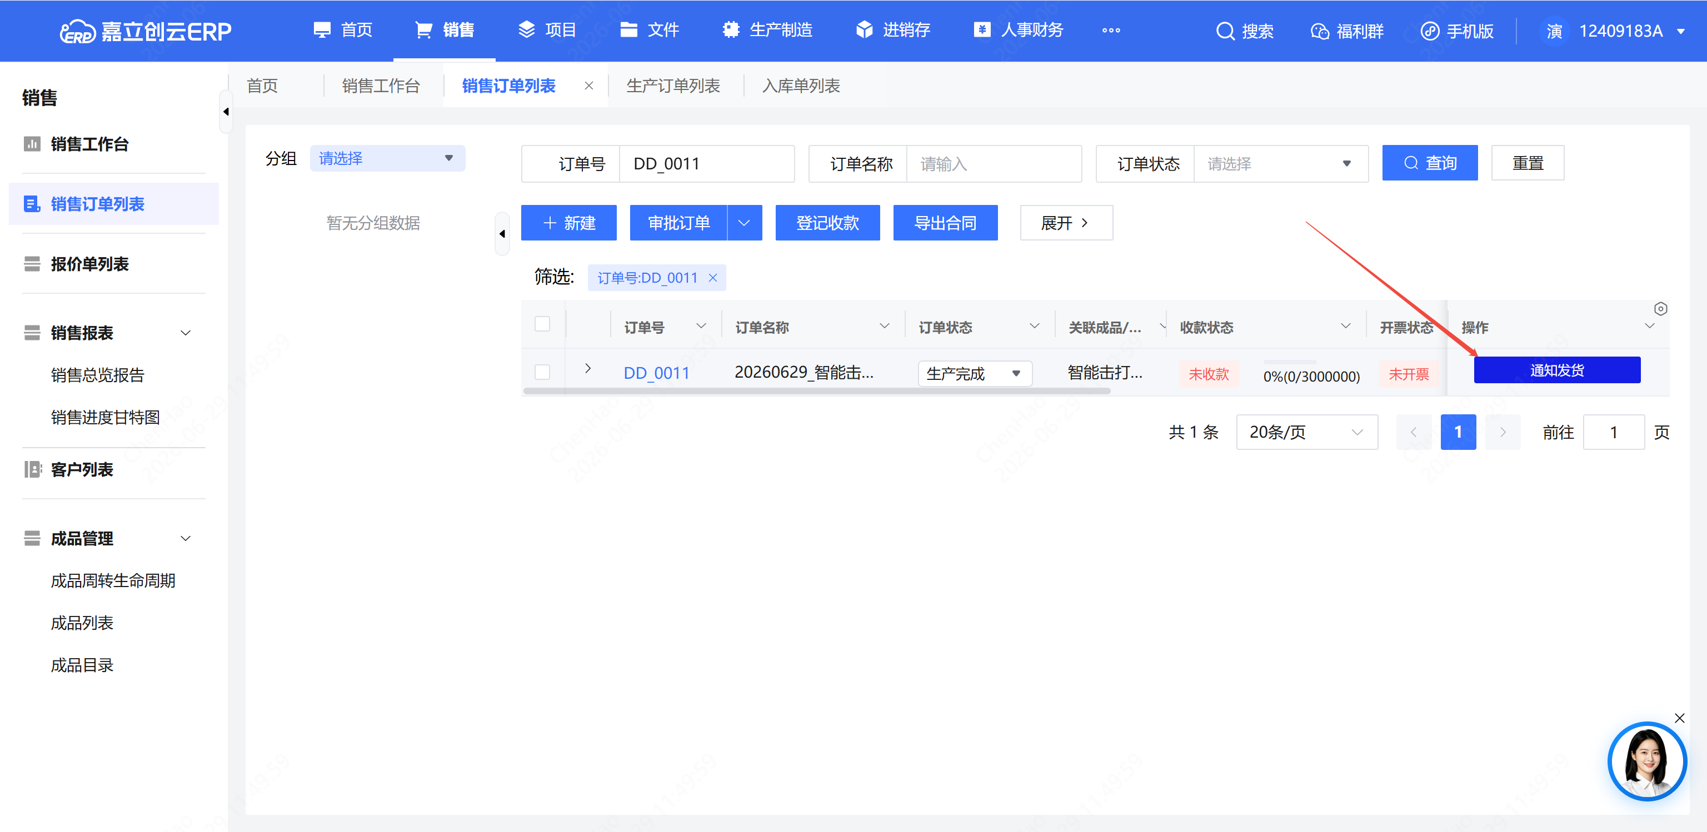Click the 订单名称 input field
1707x832 pixels.
pos(994,164)
